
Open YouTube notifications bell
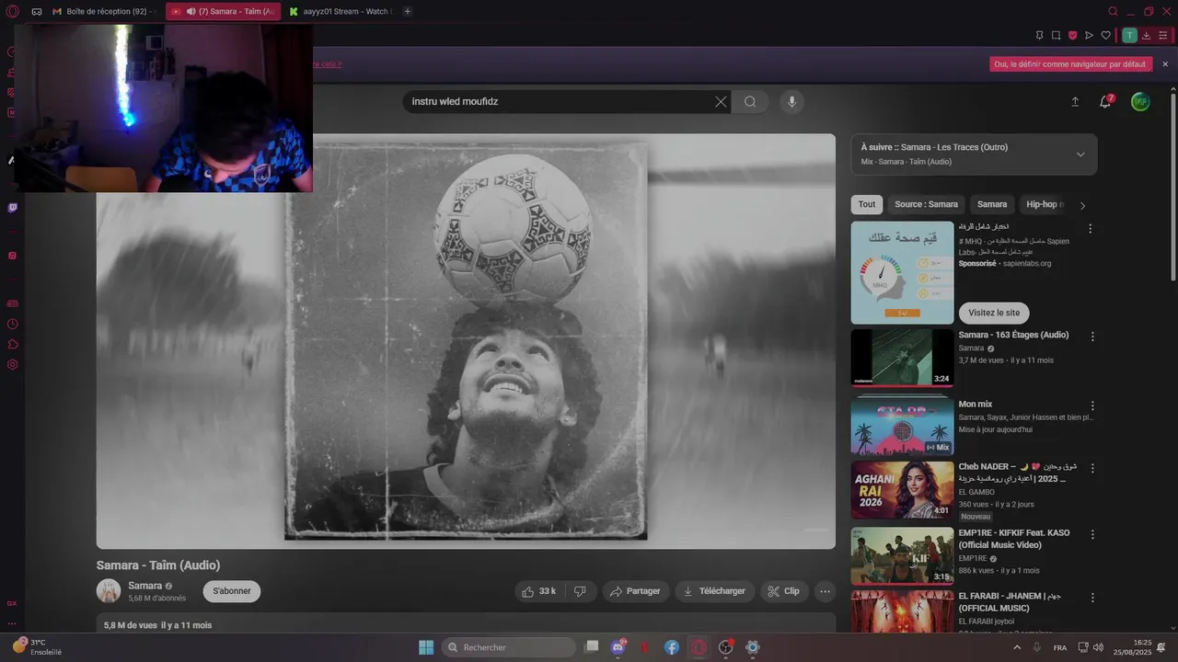coord(1105,102)
